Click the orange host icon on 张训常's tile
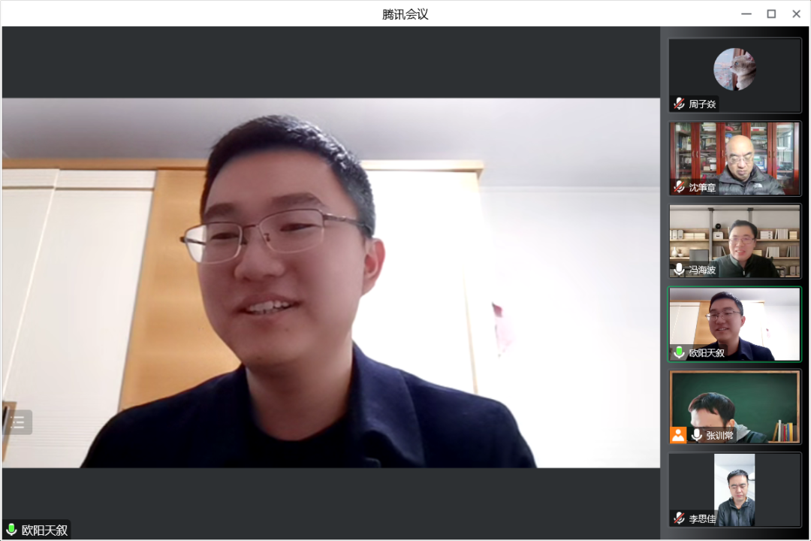Screen dimensions: 811x541 [678, 434]
